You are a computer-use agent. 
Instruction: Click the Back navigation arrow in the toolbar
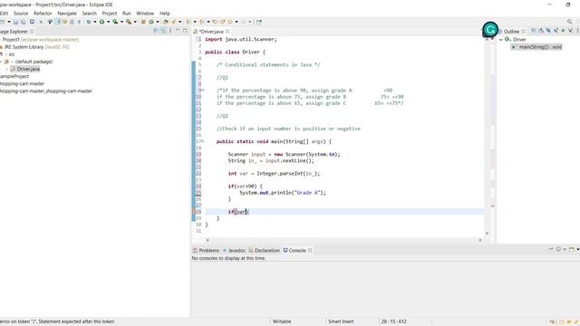click(230, 22)
